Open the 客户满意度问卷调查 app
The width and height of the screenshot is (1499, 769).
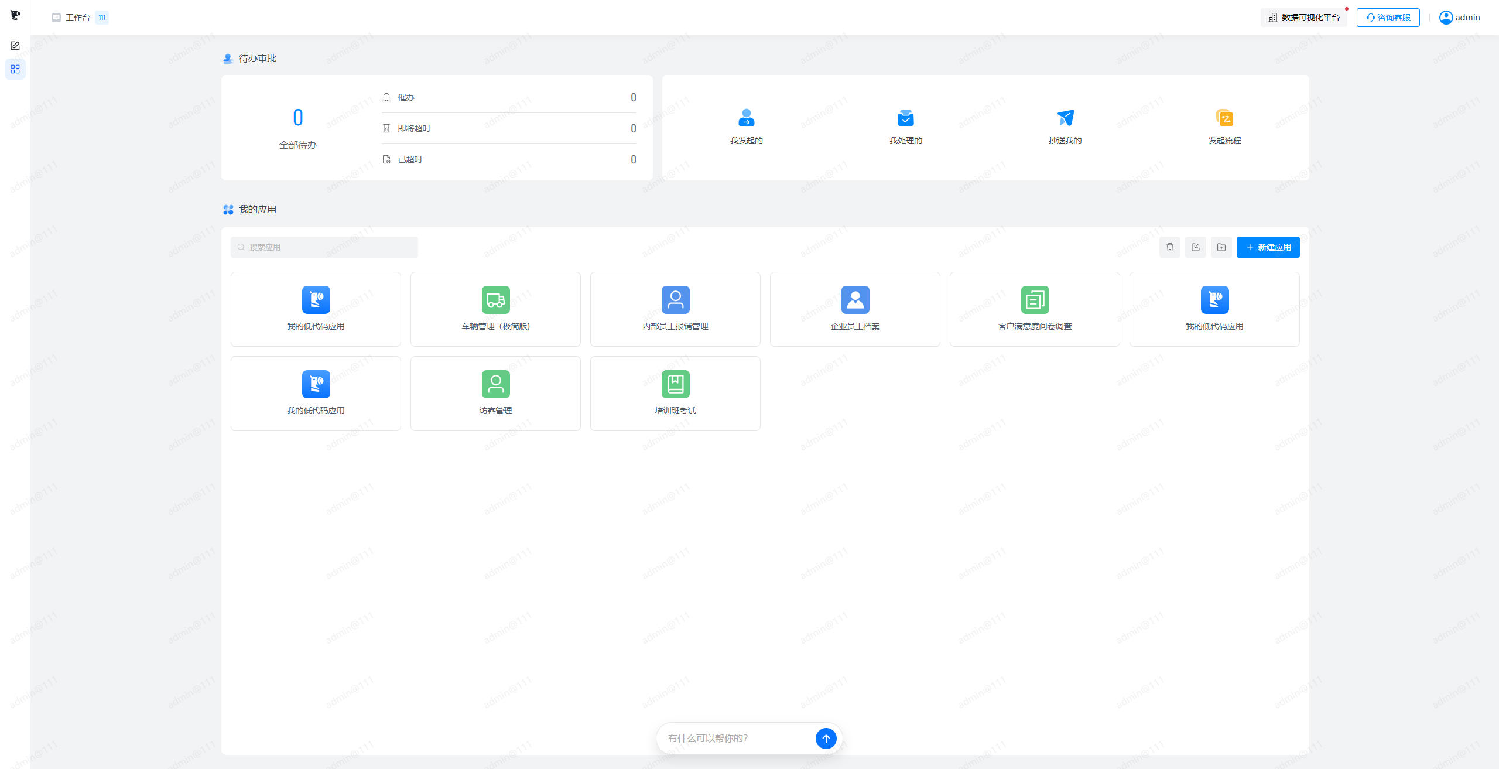point(1035,309)
